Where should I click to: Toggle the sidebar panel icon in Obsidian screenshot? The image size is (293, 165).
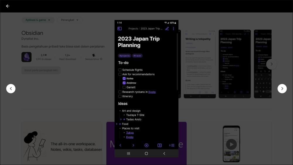coord(120,29)
